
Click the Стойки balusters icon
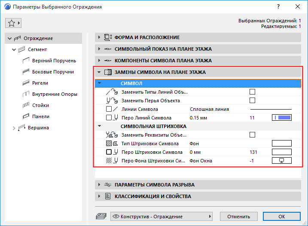(x=26, y=105)
